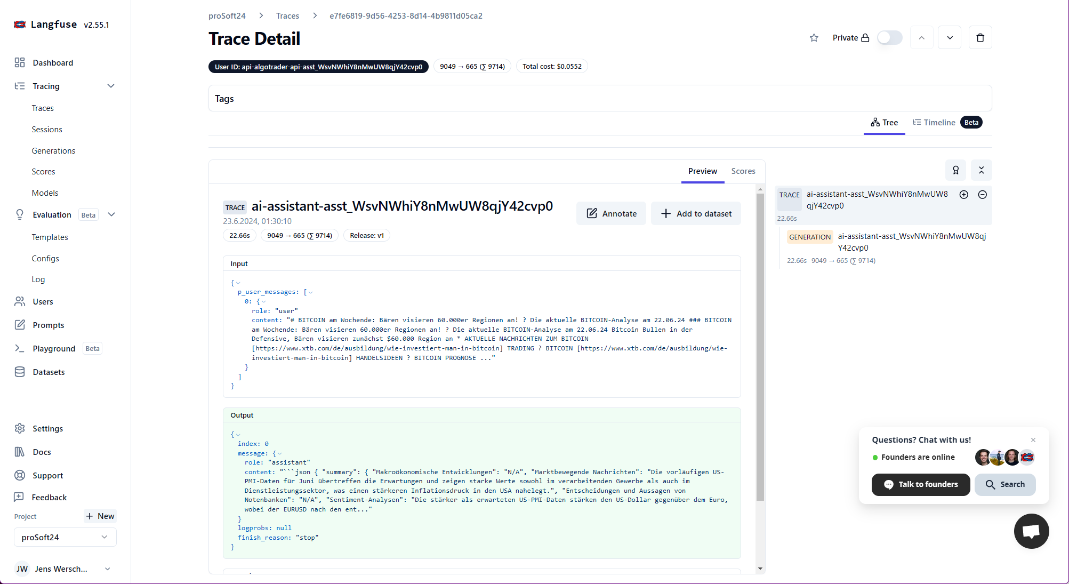
Task: Click the Private lock icon
Action: [x=865, y=38]
